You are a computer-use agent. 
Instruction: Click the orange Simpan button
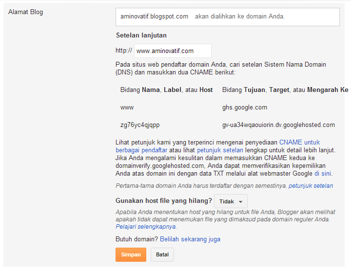[x=131, y=254]
